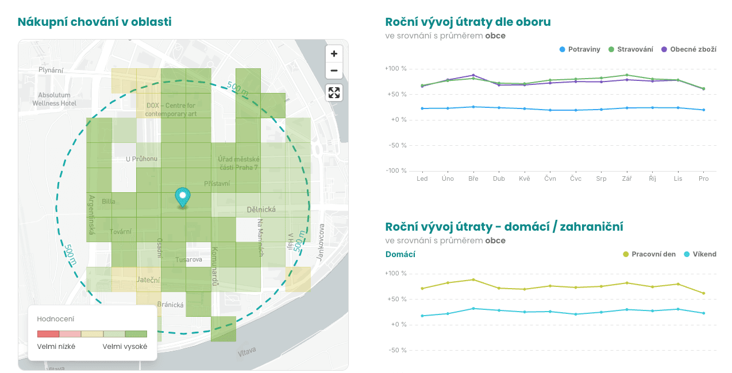This screenshot has height=373, width=732.
Task: Click the 'Čvn' month on top chart axis
Action: (550, 178)
